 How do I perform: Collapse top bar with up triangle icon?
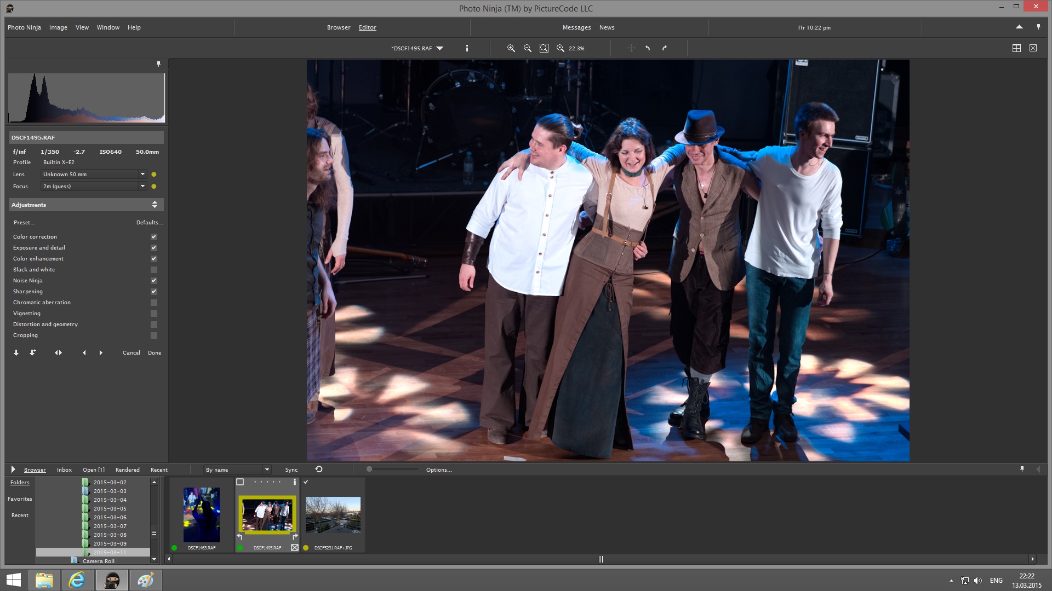coord(1019,27)
